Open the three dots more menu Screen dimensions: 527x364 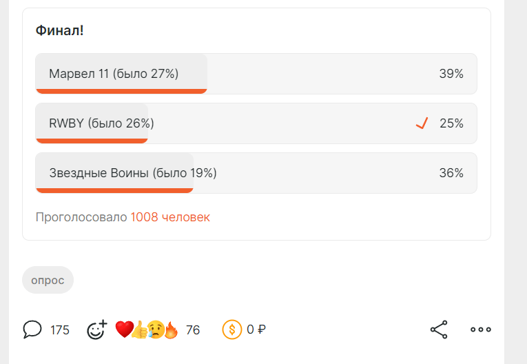click(481, 330)
